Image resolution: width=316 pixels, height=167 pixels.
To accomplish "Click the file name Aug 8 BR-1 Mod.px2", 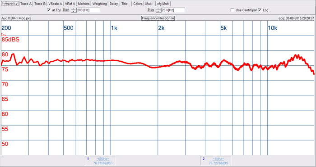I will coord(16,18).
